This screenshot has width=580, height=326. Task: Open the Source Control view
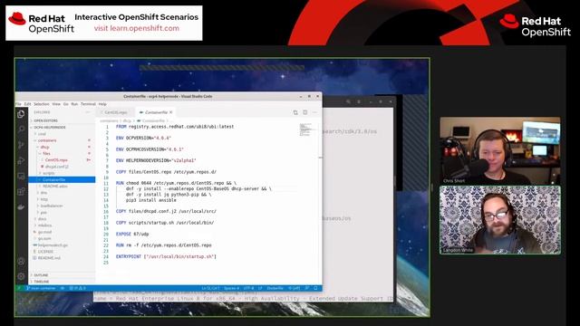[21, 145]
